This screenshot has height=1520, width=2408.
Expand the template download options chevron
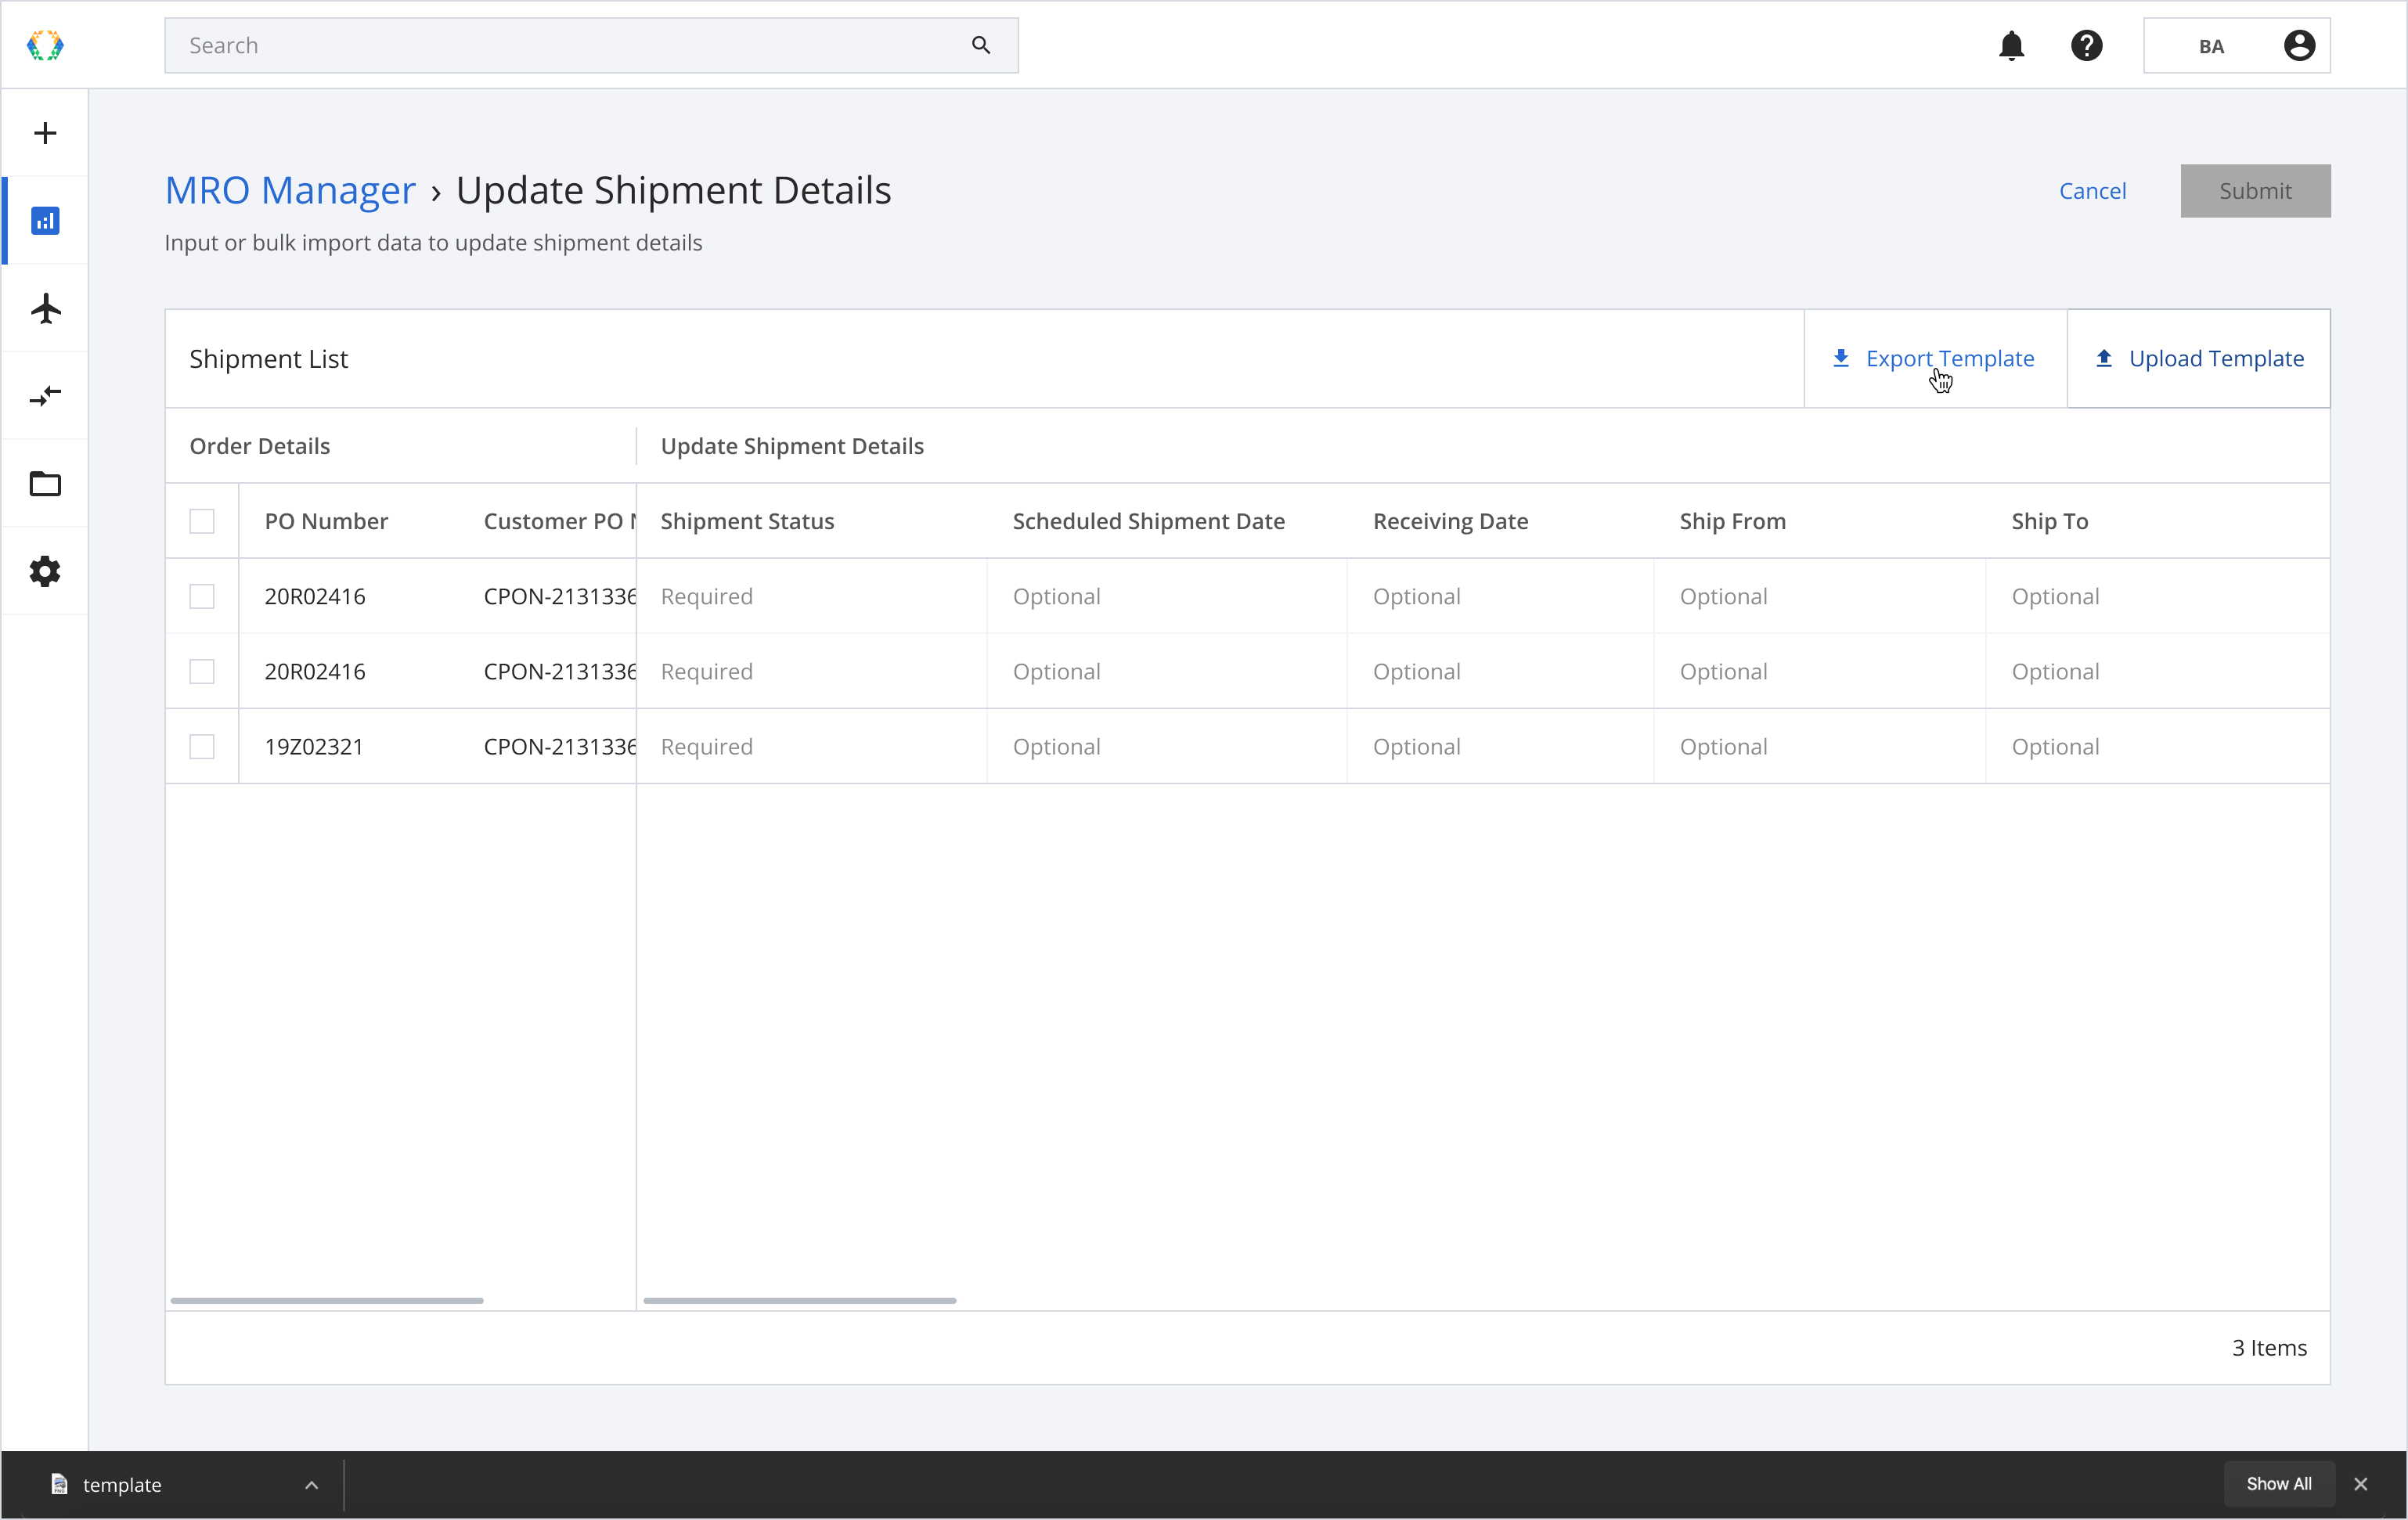(311, 1484)
